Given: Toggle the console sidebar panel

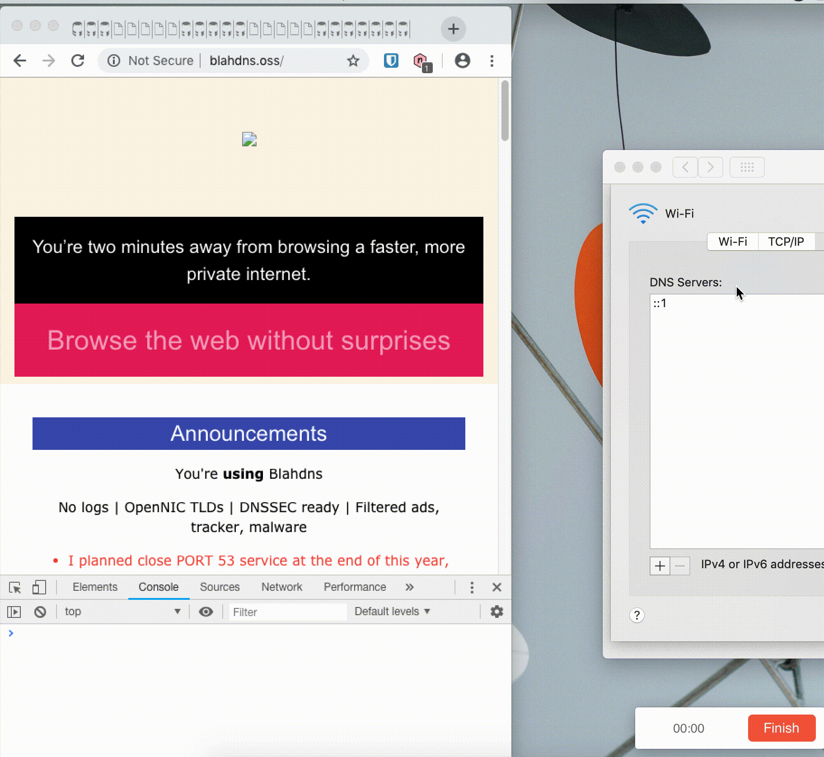Looking at the screenshot, I should tap(14, 612).
